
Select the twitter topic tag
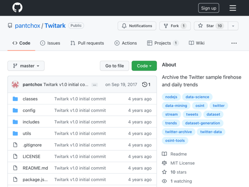click(219, 106)
